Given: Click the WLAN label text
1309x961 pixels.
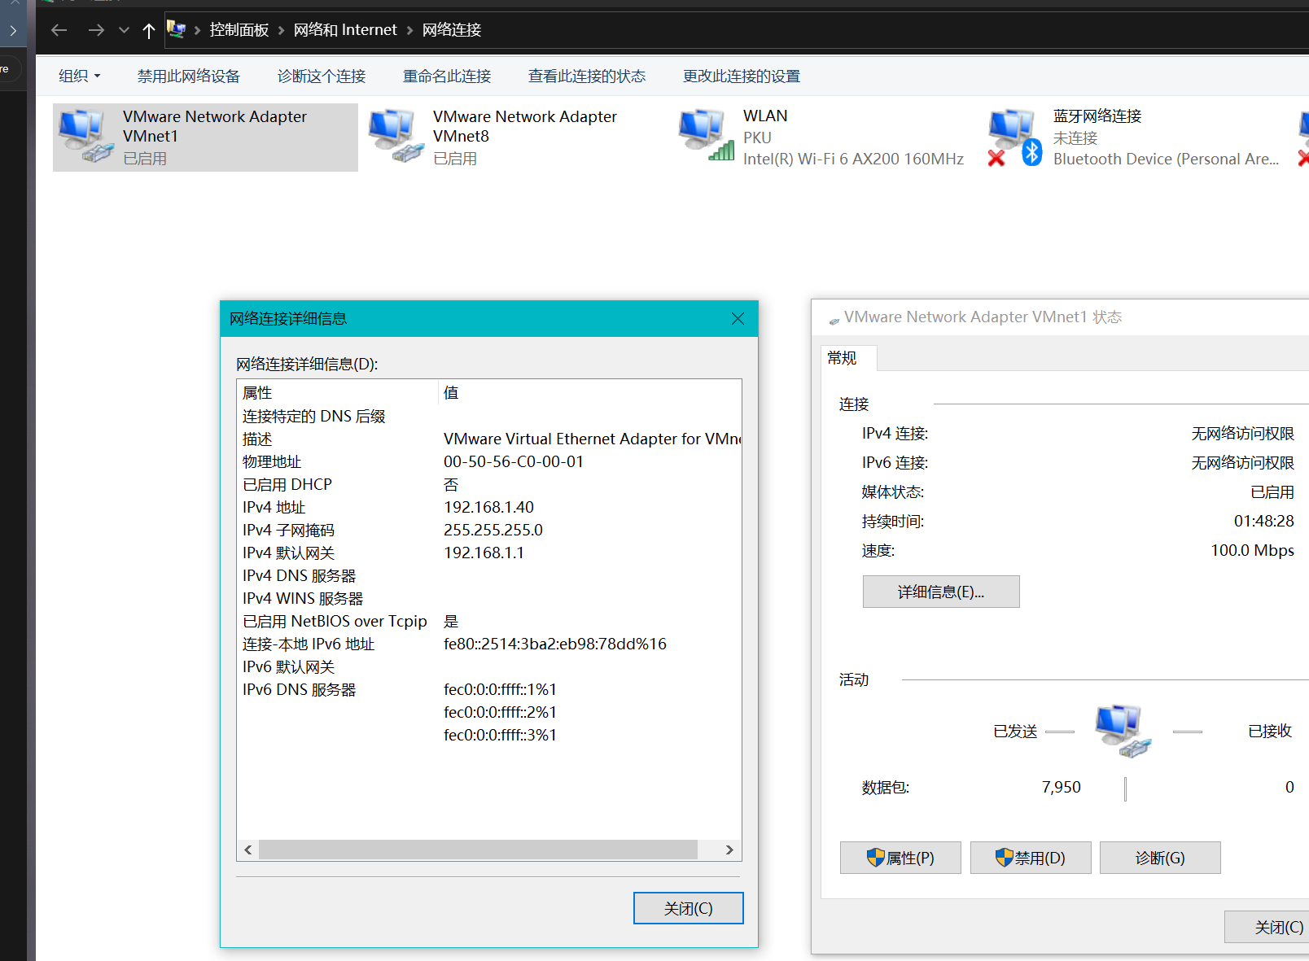Looking at the screenshot, I should (765, 116).
